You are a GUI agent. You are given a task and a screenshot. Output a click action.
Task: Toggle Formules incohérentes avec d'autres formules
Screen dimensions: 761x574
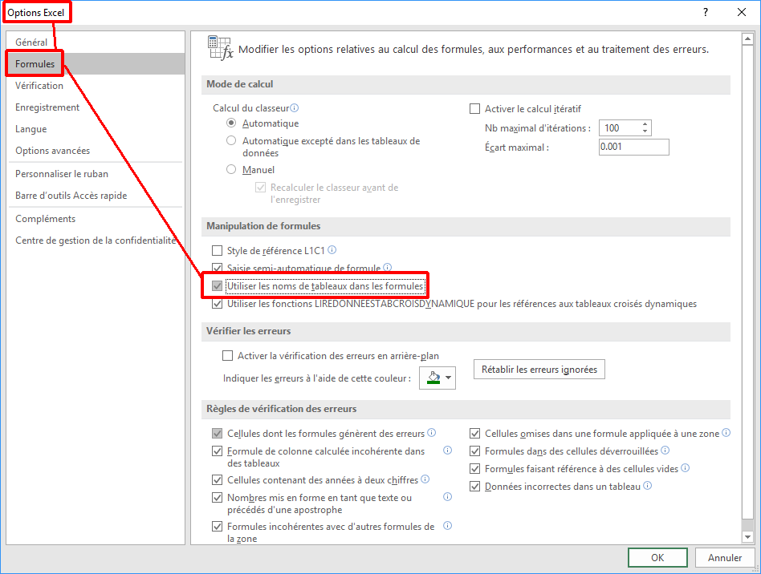tap(218, 527)
